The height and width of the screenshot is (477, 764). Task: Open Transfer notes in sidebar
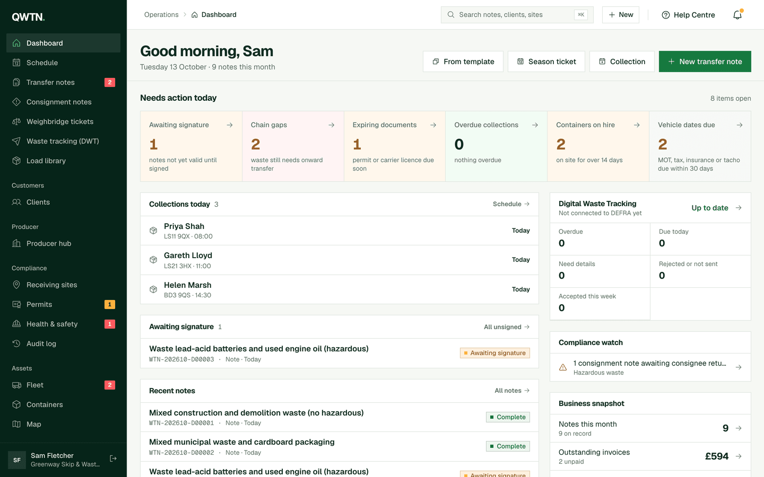63,82
